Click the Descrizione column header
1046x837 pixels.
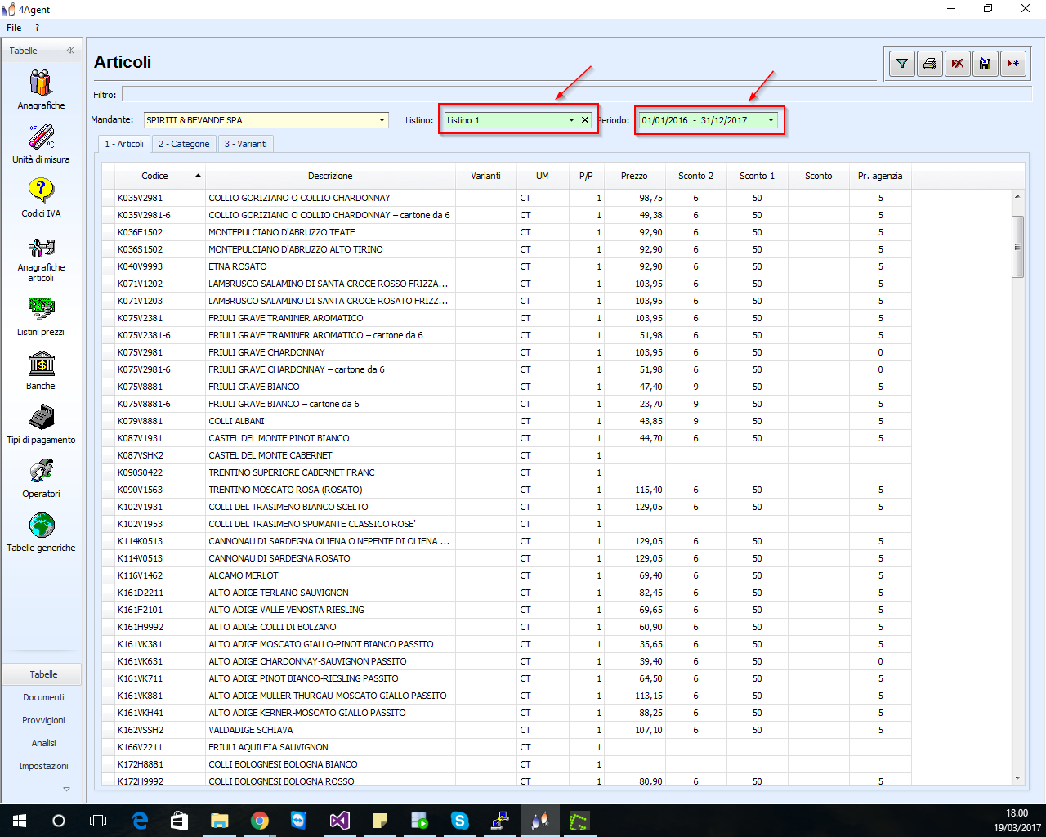tap(330, 176)
